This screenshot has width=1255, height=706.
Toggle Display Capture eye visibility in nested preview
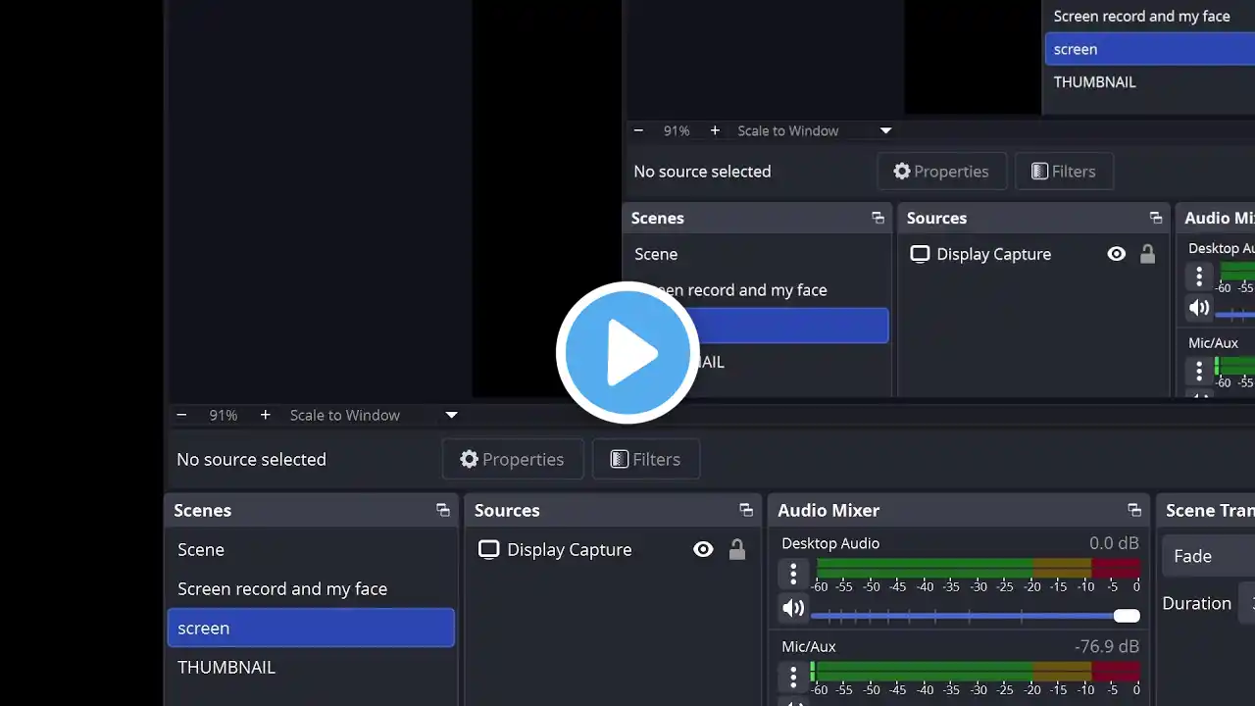(x=1116, y=254)
